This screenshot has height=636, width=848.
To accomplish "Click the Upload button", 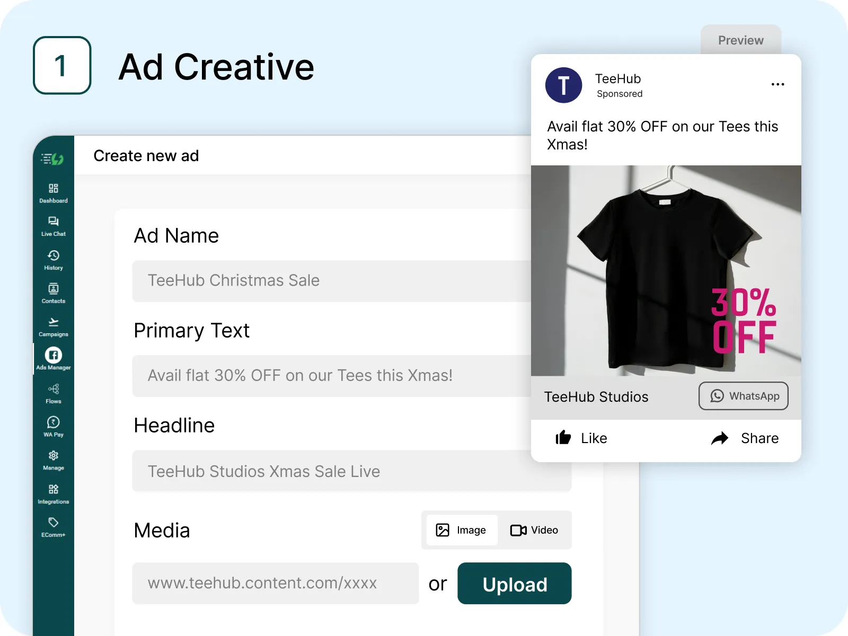I will (514, 584).
